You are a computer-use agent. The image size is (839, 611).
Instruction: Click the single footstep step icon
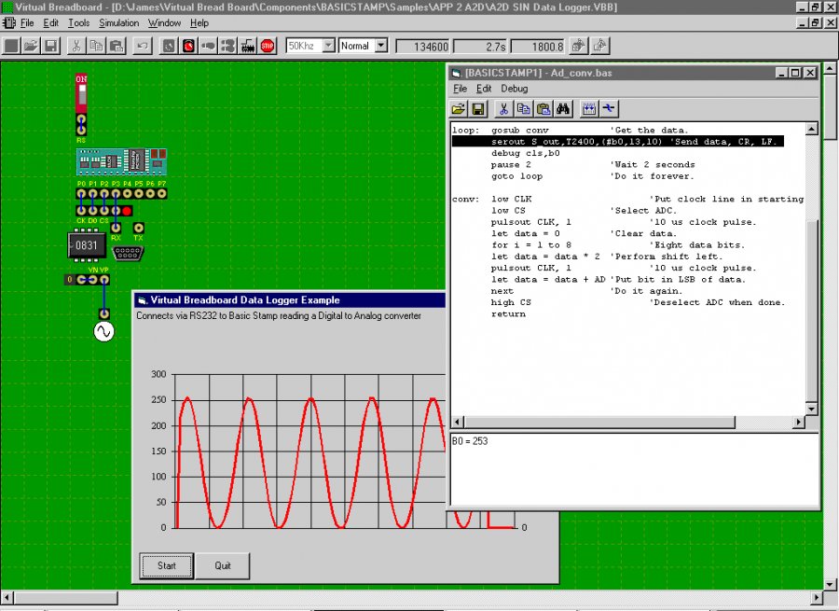pos(208,46)
